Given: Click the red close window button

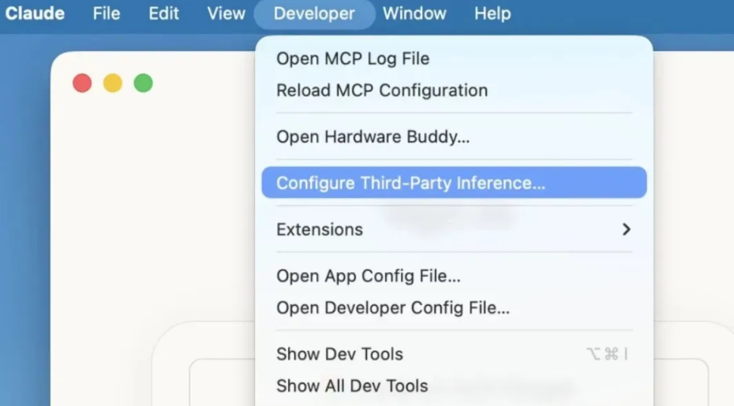Looking at the screenshot, I should click(82, 84).
